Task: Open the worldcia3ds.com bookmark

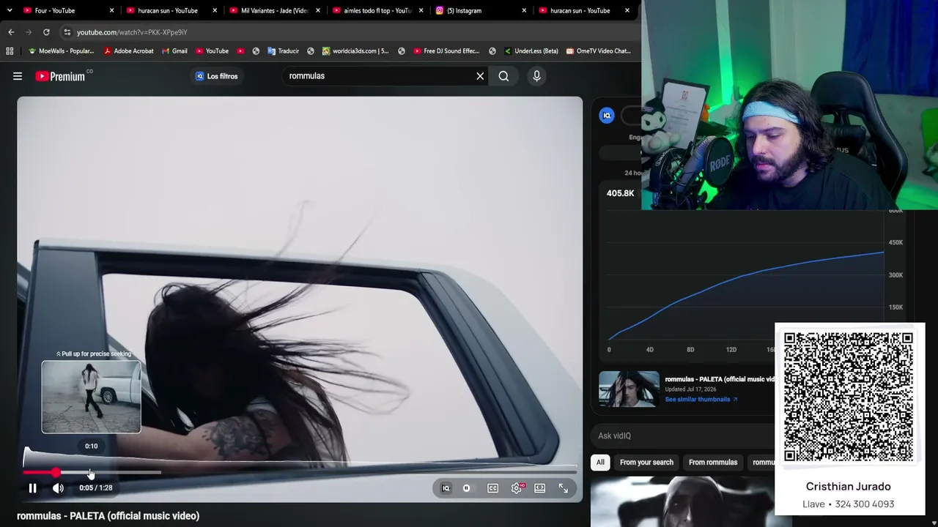Action: tap(355, 51)
